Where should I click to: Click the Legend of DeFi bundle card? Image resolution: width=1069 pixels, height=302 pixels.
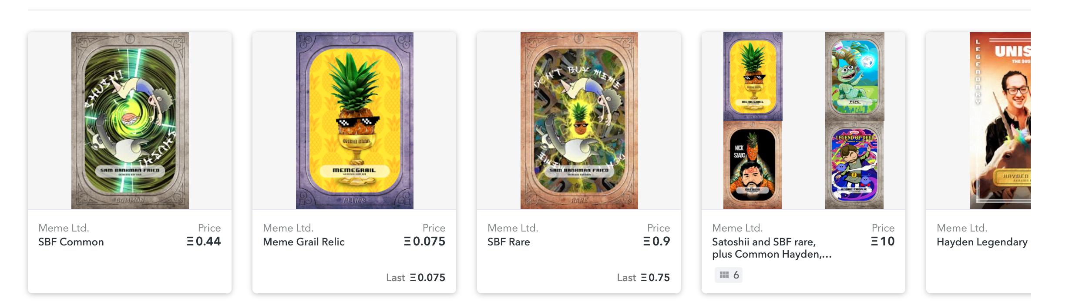pyautogui.click(x=854, y=165)
